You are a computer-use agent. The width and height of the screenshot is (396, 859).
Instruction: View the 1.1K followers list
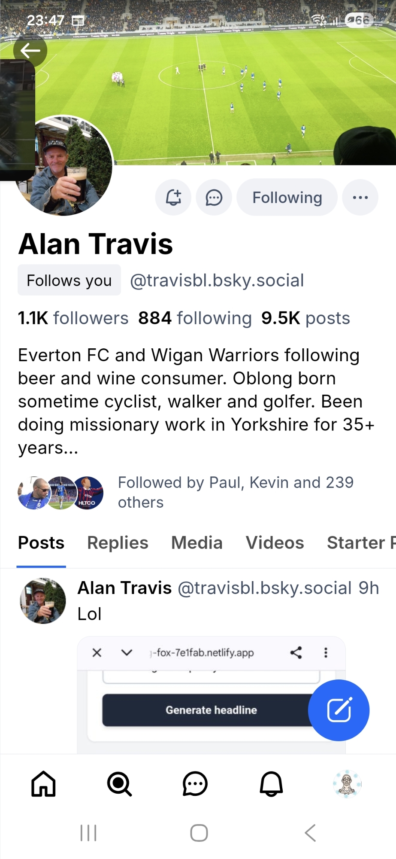tap(73, 318)
